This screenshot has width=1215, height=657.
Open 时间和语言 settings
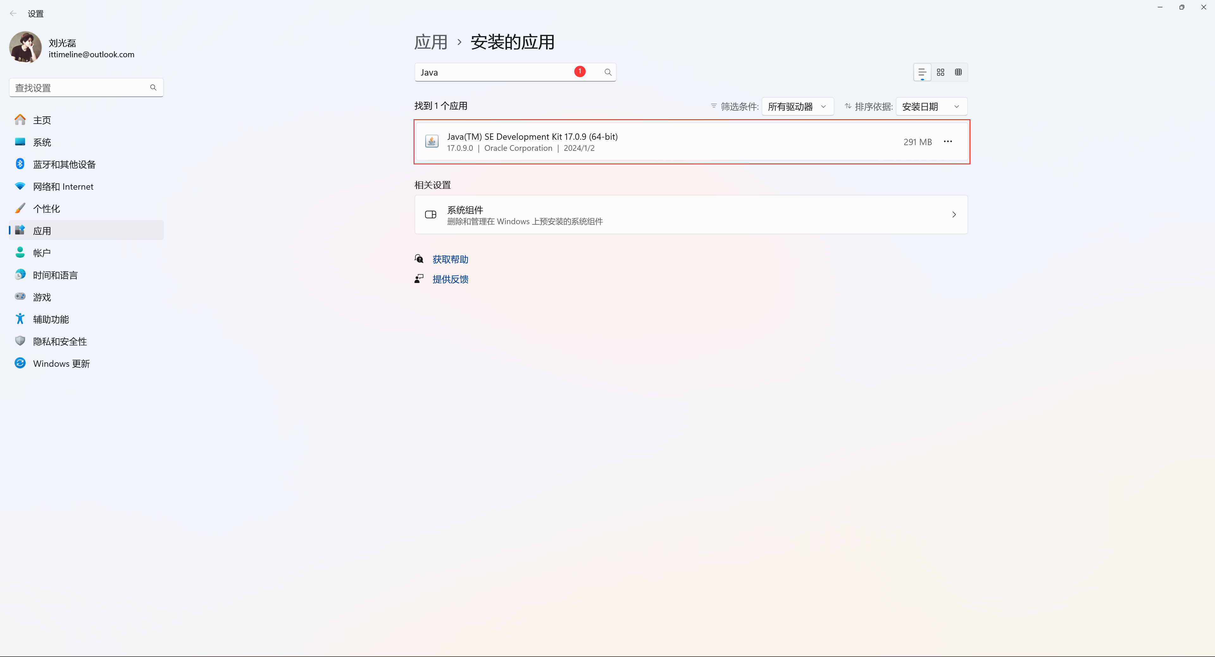(x=86, y=275)
